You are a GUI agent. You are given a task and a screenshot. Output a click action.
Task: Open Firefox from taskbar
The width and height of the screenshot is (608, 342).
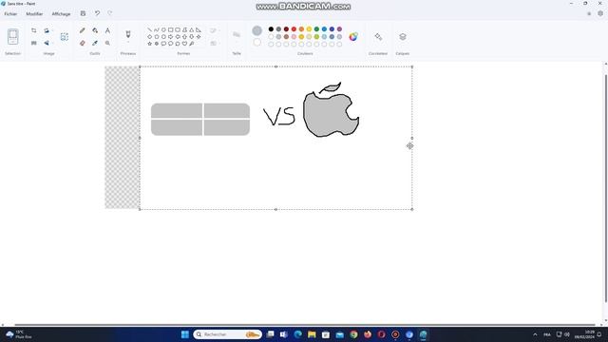(x=368, y=334)
